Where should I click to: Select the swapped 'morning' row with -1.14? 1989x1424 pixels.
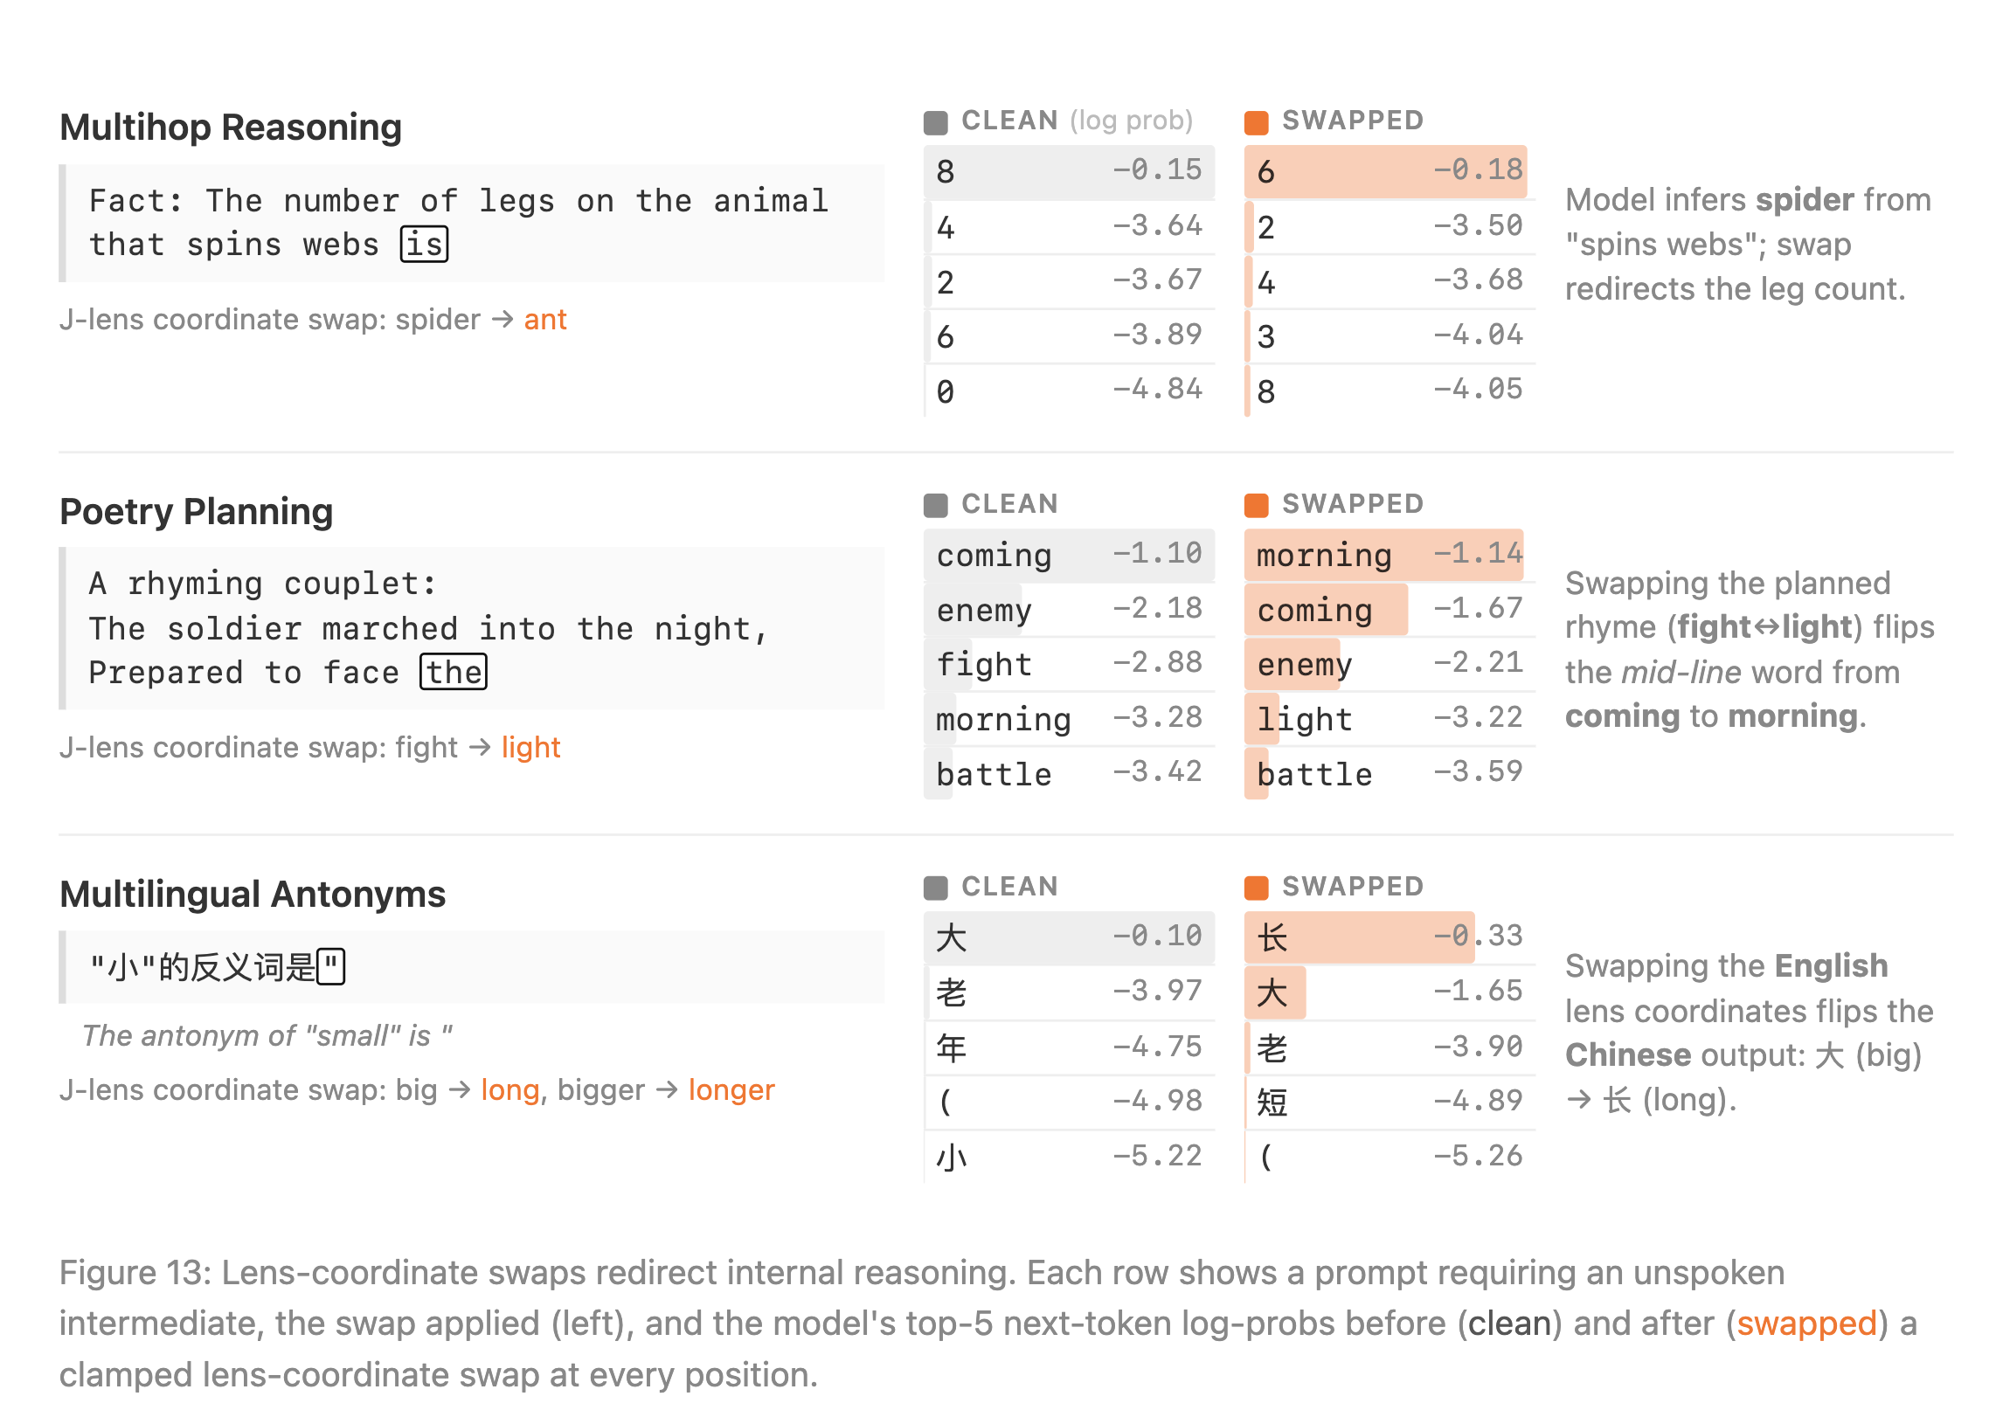click(1390, 555)
